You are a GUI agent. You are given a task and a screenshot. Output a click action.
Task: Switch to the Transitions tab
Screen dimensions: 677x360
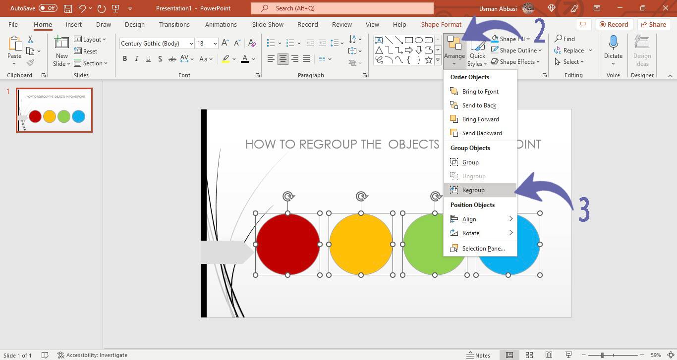pyautogui.click(x=174, y=24)
